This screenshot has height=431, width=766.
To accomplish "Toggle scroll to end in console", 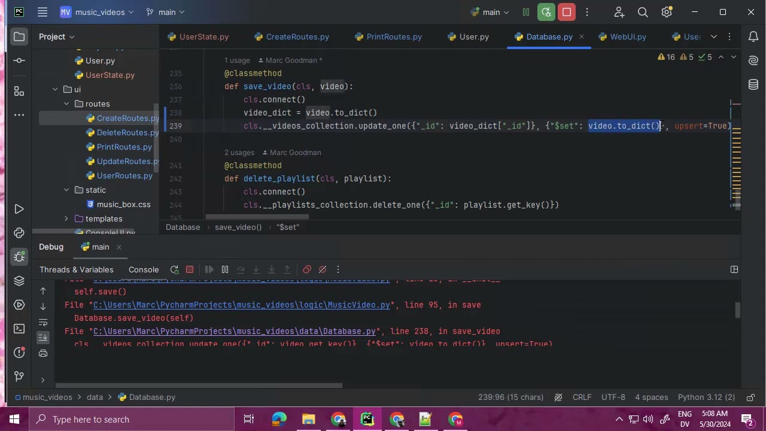I will [x=43, y=338].
